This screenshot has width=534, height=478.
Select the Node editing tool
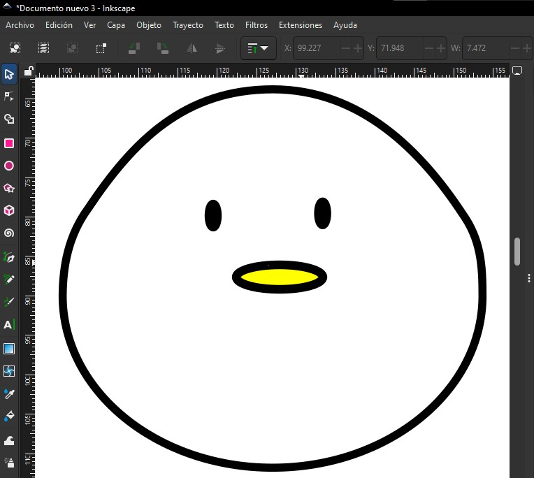click(9, 96)
